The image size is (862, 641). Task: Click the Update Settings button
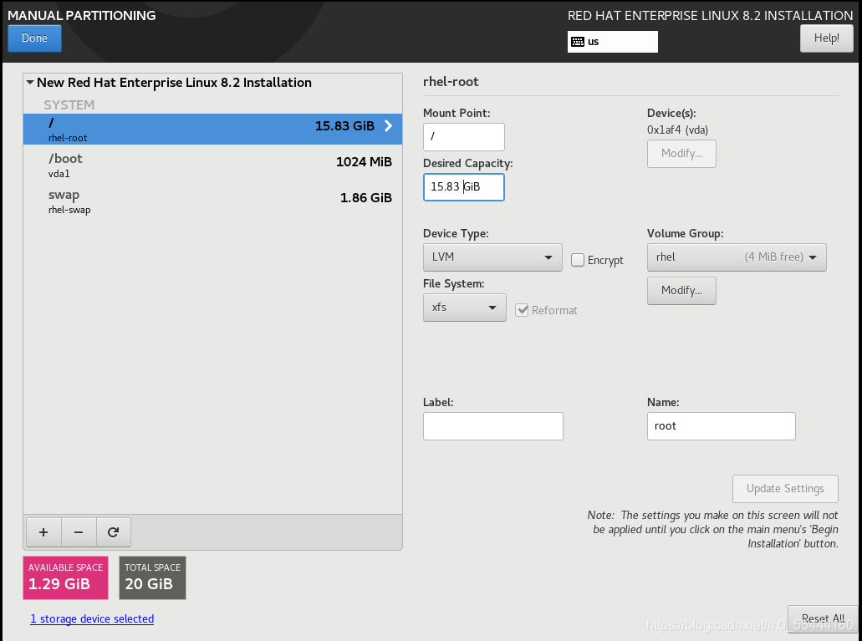785,489
